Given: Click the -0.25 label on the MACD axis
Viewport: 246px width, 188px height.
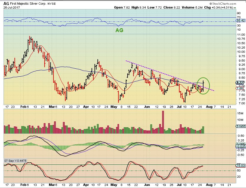Looking at the screenshot, I should 241,150.
